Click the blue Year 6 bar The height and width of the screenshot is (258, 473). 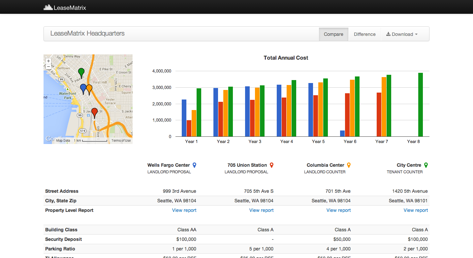(x=342, y=133)
